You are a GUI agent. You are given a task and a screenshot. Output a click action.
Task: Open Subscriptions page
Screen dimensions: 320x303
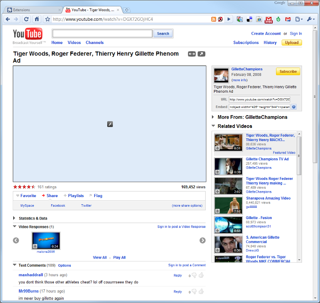[246, 42]
